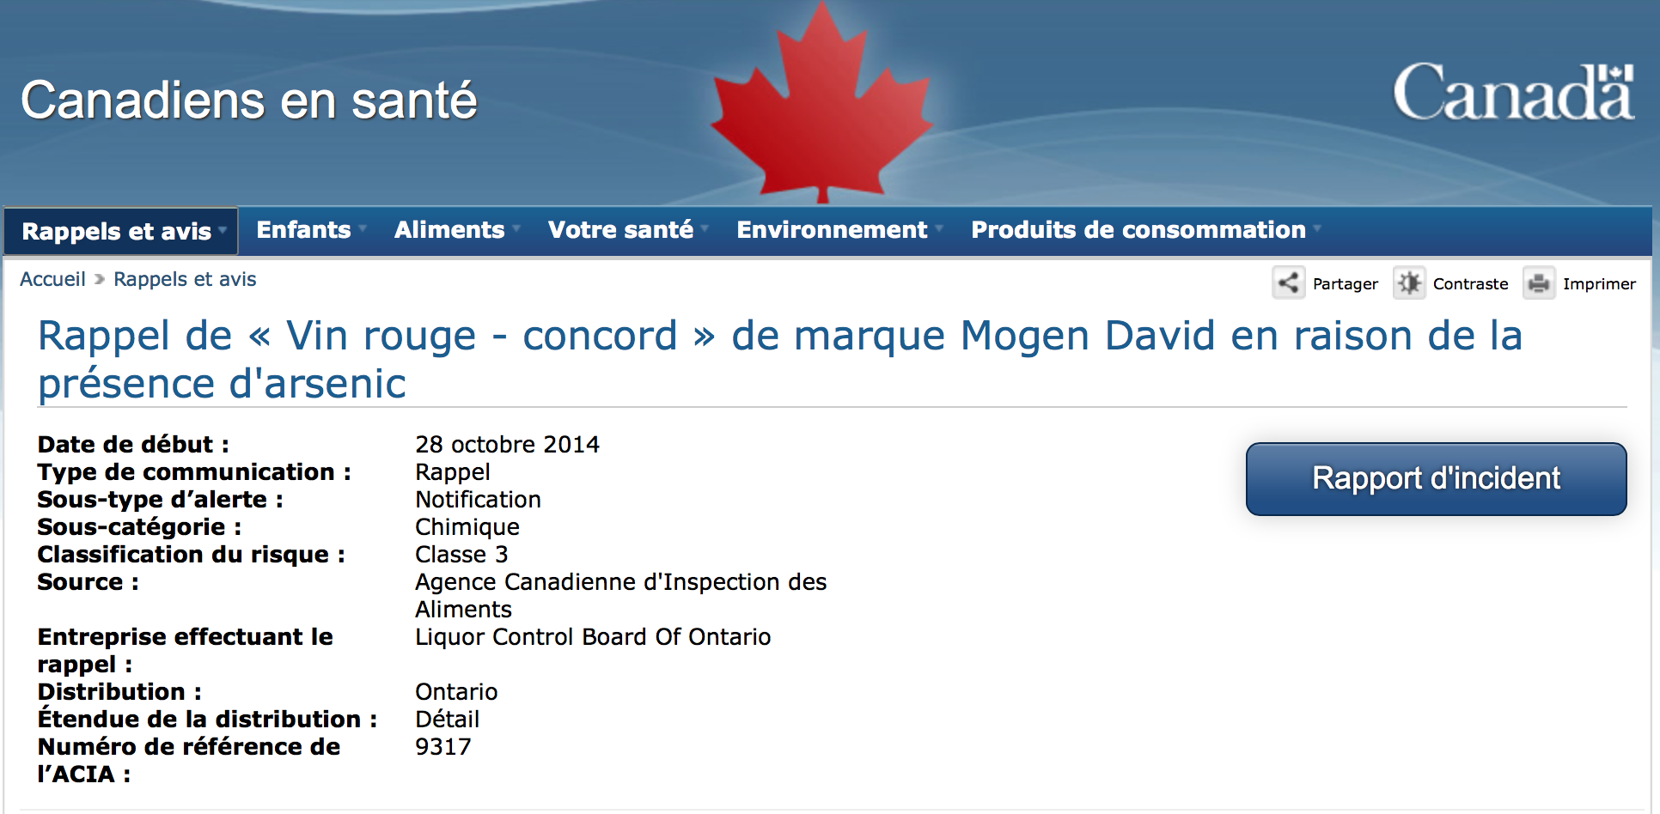Click the Contraste sun icon
1660x814 pixels.
1409,282
